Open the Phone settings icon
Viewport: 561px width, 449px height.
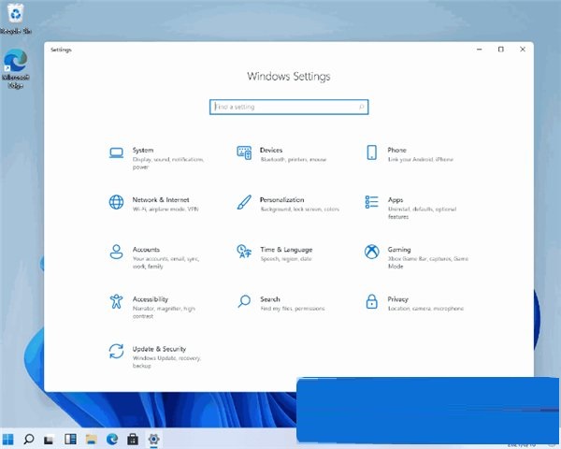tap(371, 152)
